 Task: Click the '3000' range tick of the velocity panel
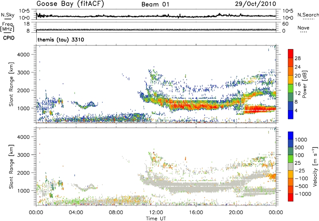pos(23,155)
